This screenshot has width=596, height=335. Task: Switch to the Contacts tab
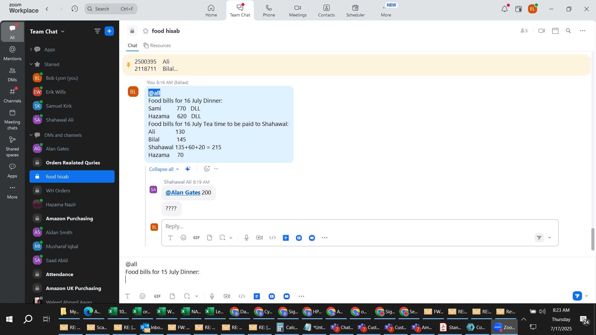[x=326, y=11]
